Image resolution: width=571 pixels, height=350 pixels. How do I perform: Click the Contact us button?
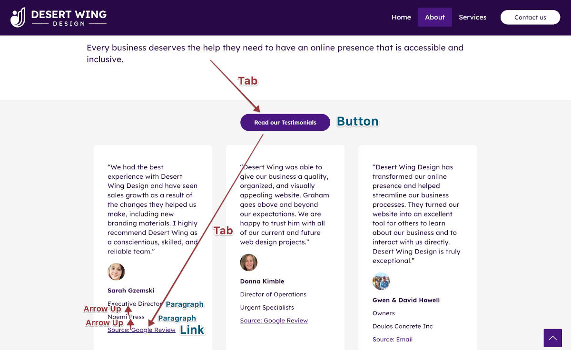530,17
